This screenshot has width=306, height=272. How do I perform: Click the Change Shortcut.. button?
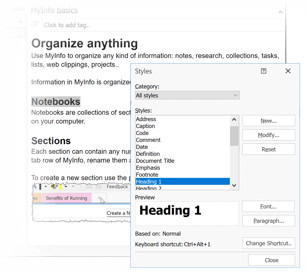269,243
